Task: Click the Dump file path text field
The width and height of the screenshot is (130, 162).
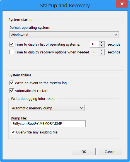Action: [x=48, y=124]
